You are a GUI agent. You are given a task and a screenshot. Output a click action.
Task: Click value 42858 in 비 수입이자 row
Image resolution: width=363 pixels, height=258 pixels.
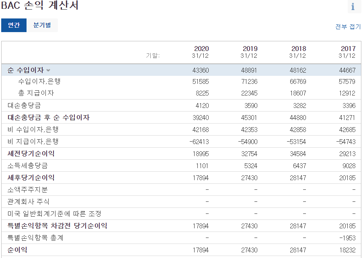click(298, 130)
